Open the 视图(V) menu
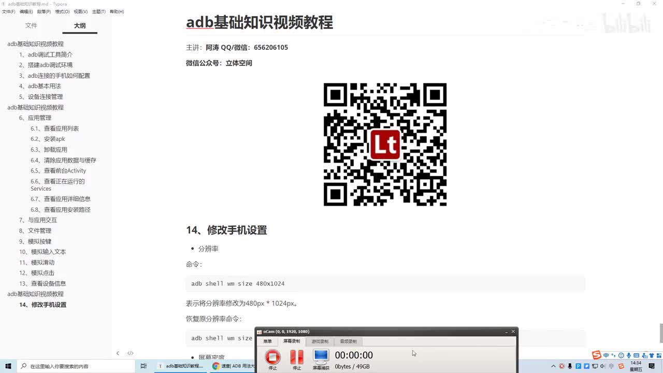The image size is (663, 373). [x=80, y=11]
